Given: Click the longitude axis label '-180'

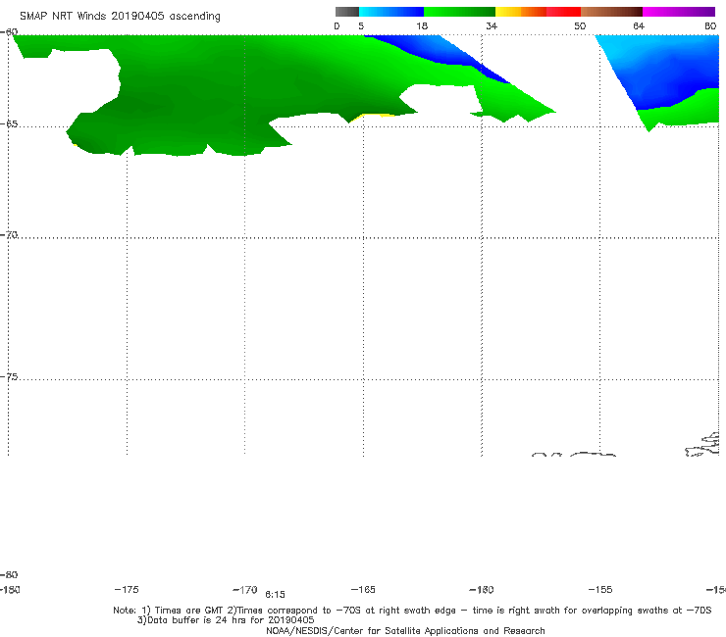Looking at the screenshot, I should point(10,590).
